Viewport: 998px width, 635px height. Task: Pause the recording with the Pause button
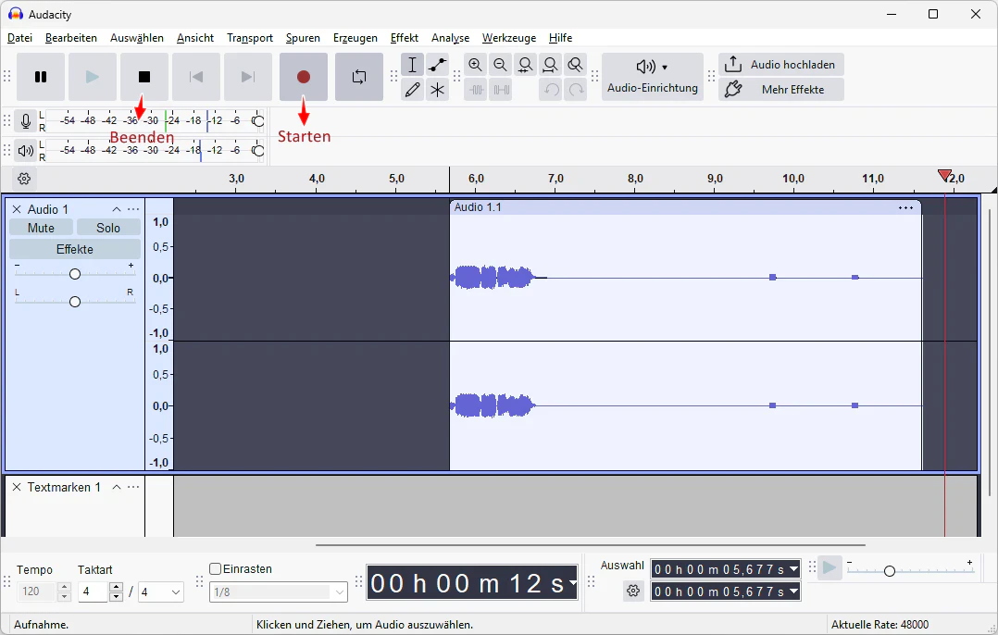point(41,77)
